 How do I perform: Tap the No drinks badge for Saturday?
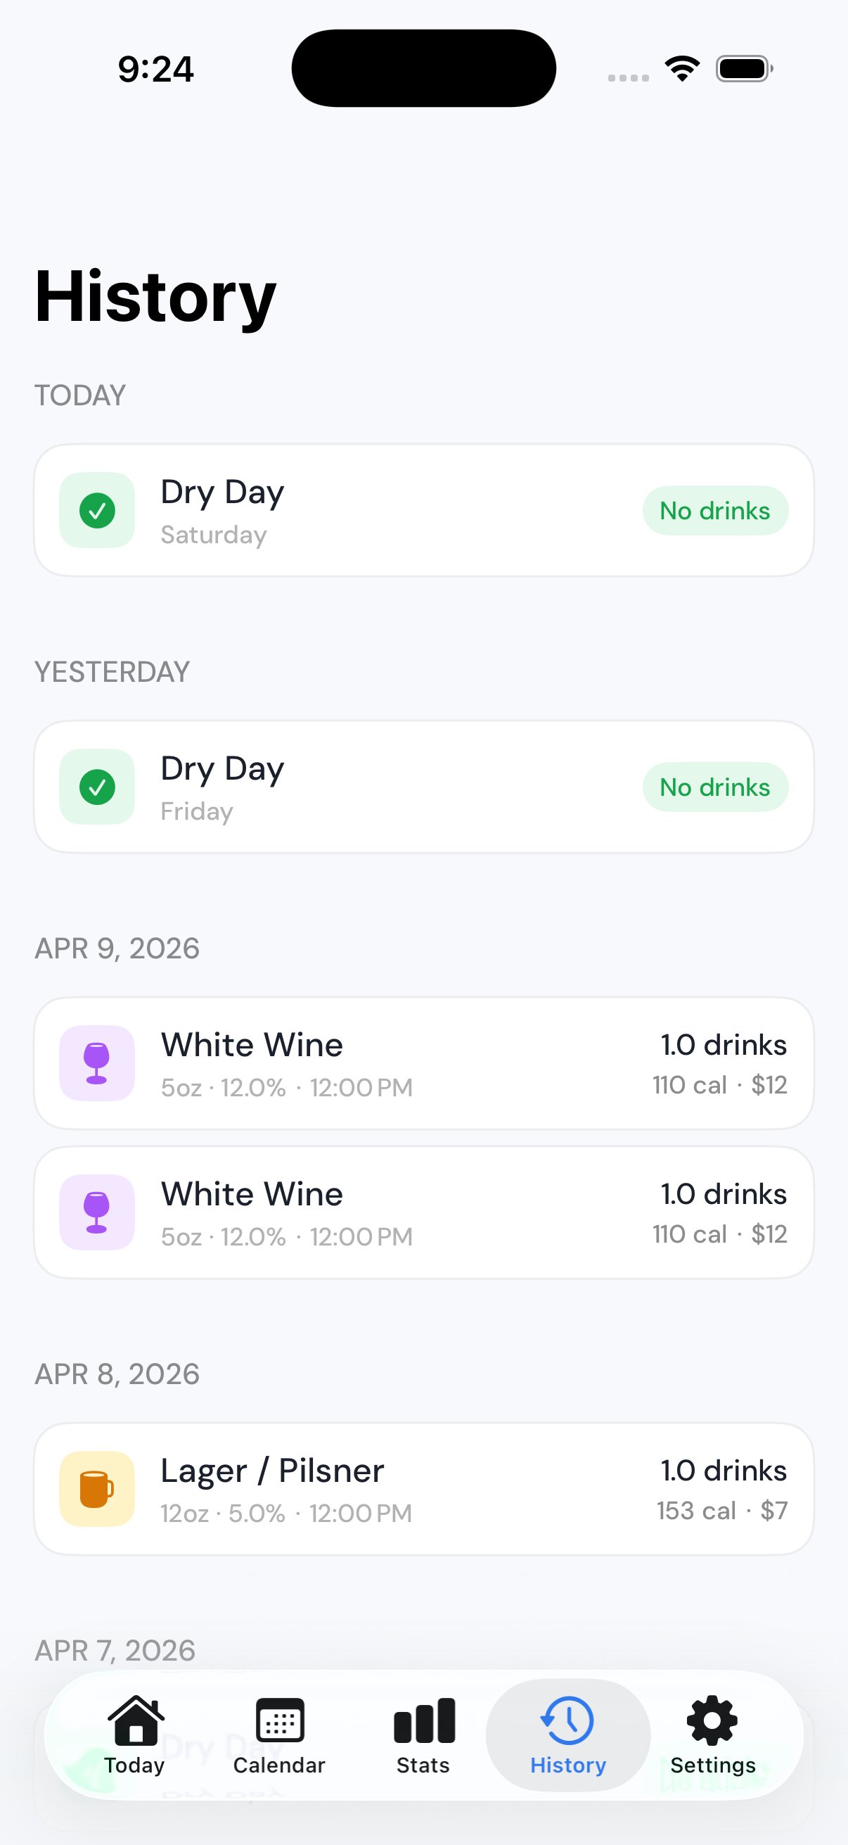click(x=715, y=511)
